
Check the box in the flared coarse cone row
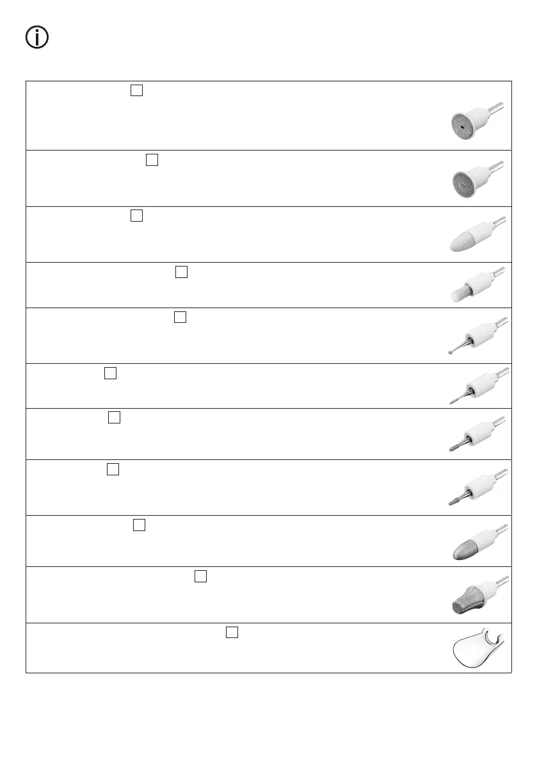point(200,577)
